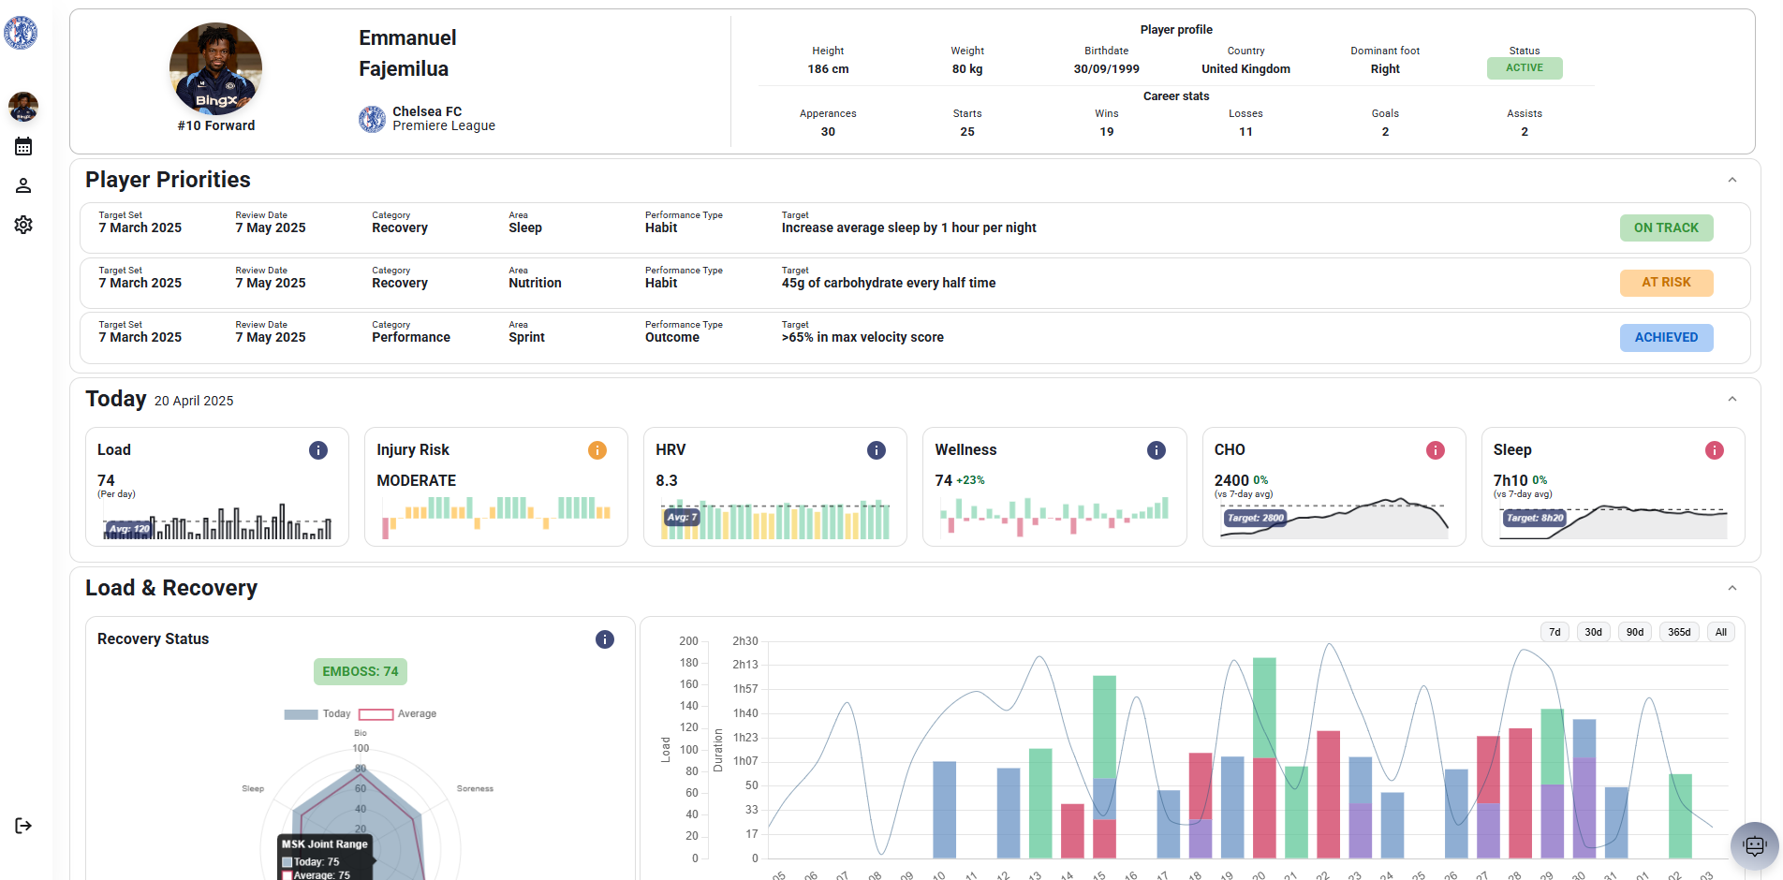Click the logout icon in sidebar
This screenshot has height=880, width=1783.
(23, 826)
